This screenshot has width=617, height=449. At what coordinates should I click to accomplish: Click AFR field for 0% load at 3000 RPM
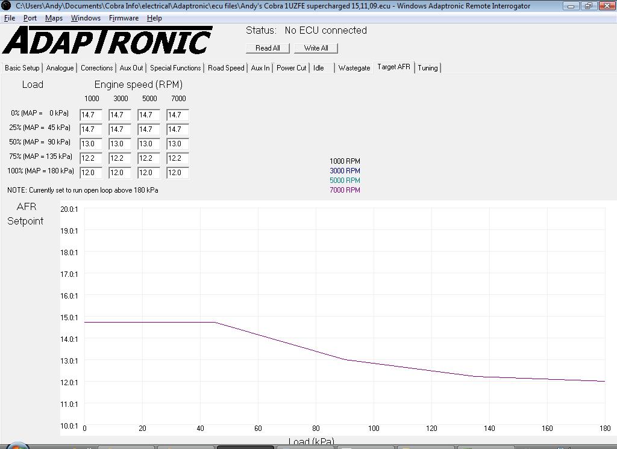(120, 115)
